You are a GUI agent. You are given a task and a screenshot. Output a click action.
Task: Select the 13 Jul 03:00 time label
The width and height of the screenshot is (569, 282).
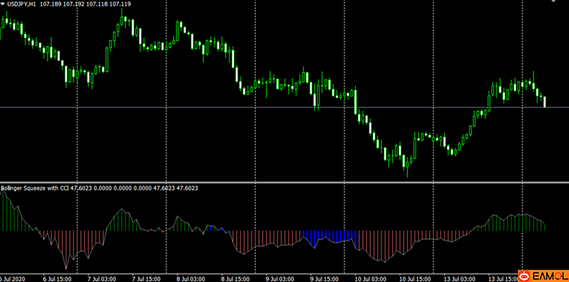click(x=458, y=279)
